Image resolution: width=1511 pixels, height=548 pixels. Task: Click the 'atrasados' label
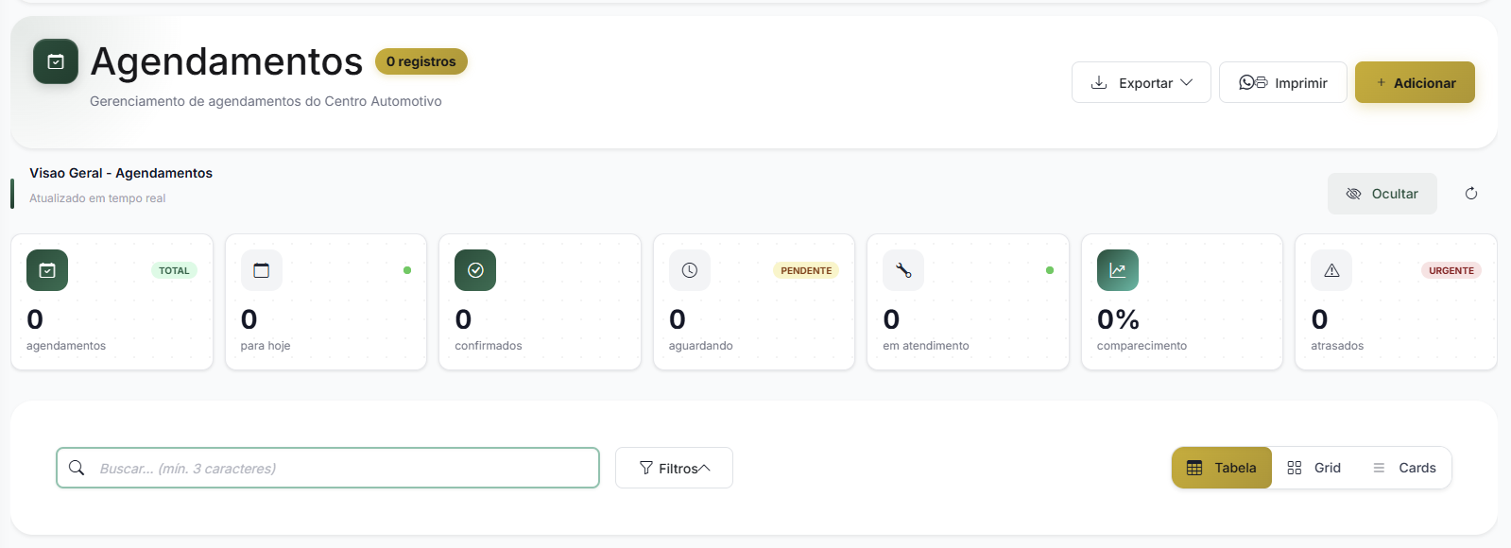(x=1337, y=346)
